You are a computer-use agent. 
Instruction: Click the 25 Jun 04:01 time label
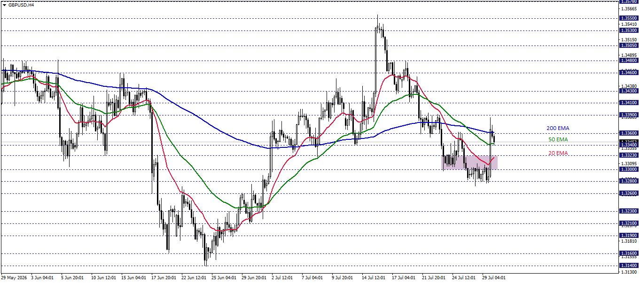point(224,278)
